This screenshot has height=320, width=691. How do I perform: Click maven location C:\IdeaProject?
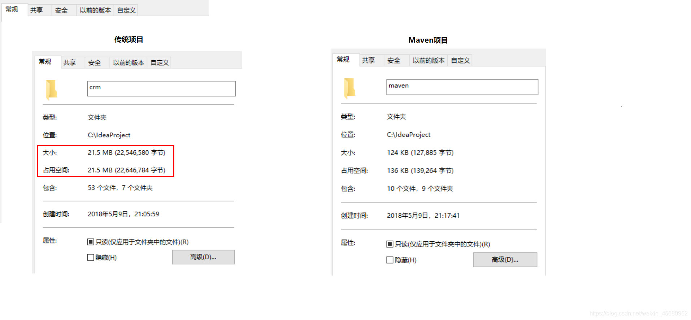409,135
